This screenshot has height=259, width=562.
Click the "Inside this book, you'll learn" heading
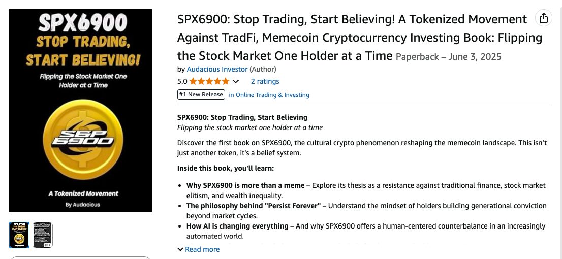(x=226, y=168)
